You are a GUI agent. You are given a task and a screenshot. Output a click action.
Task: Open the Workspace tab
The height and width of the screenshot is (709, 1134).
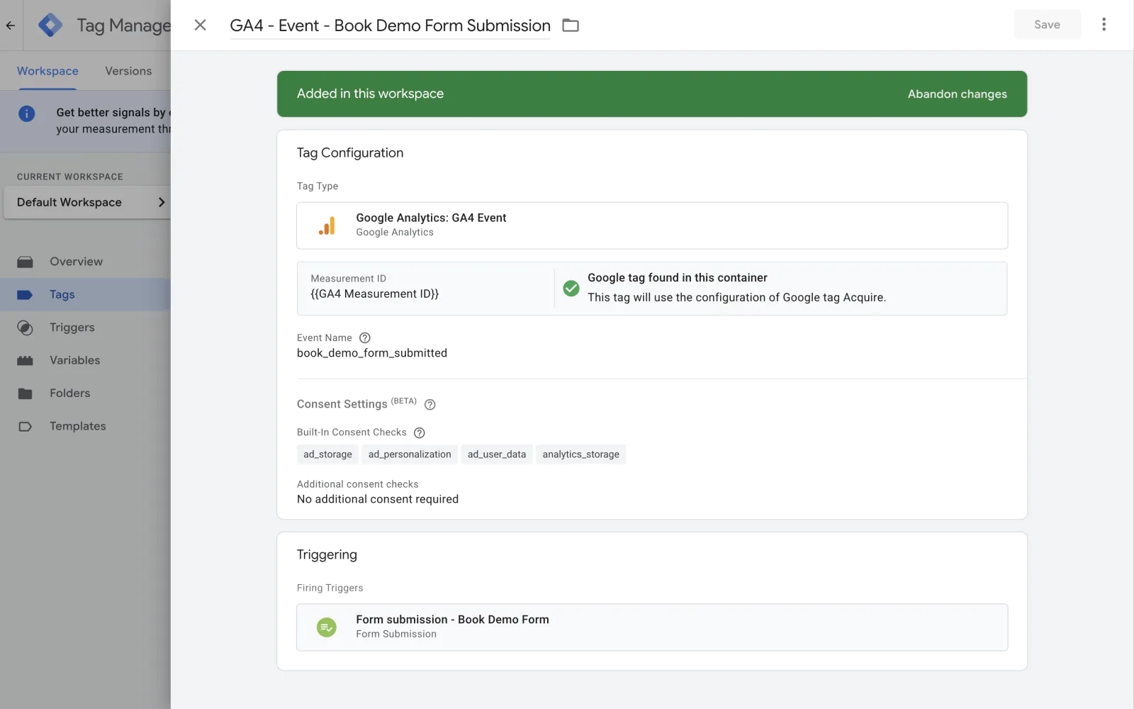pos(47,72)
